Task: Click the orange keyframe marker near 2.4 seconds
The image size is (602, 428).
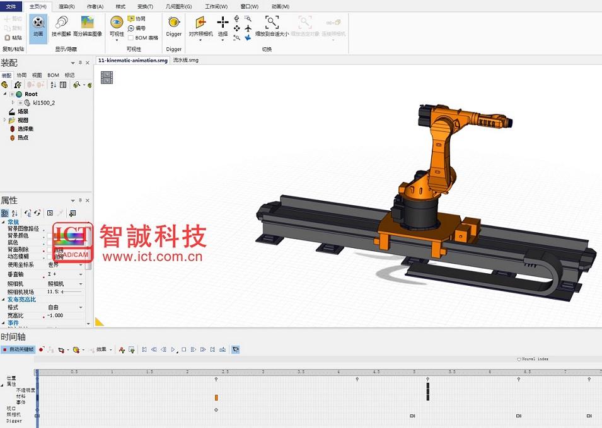Action: (x=217, y=397)
